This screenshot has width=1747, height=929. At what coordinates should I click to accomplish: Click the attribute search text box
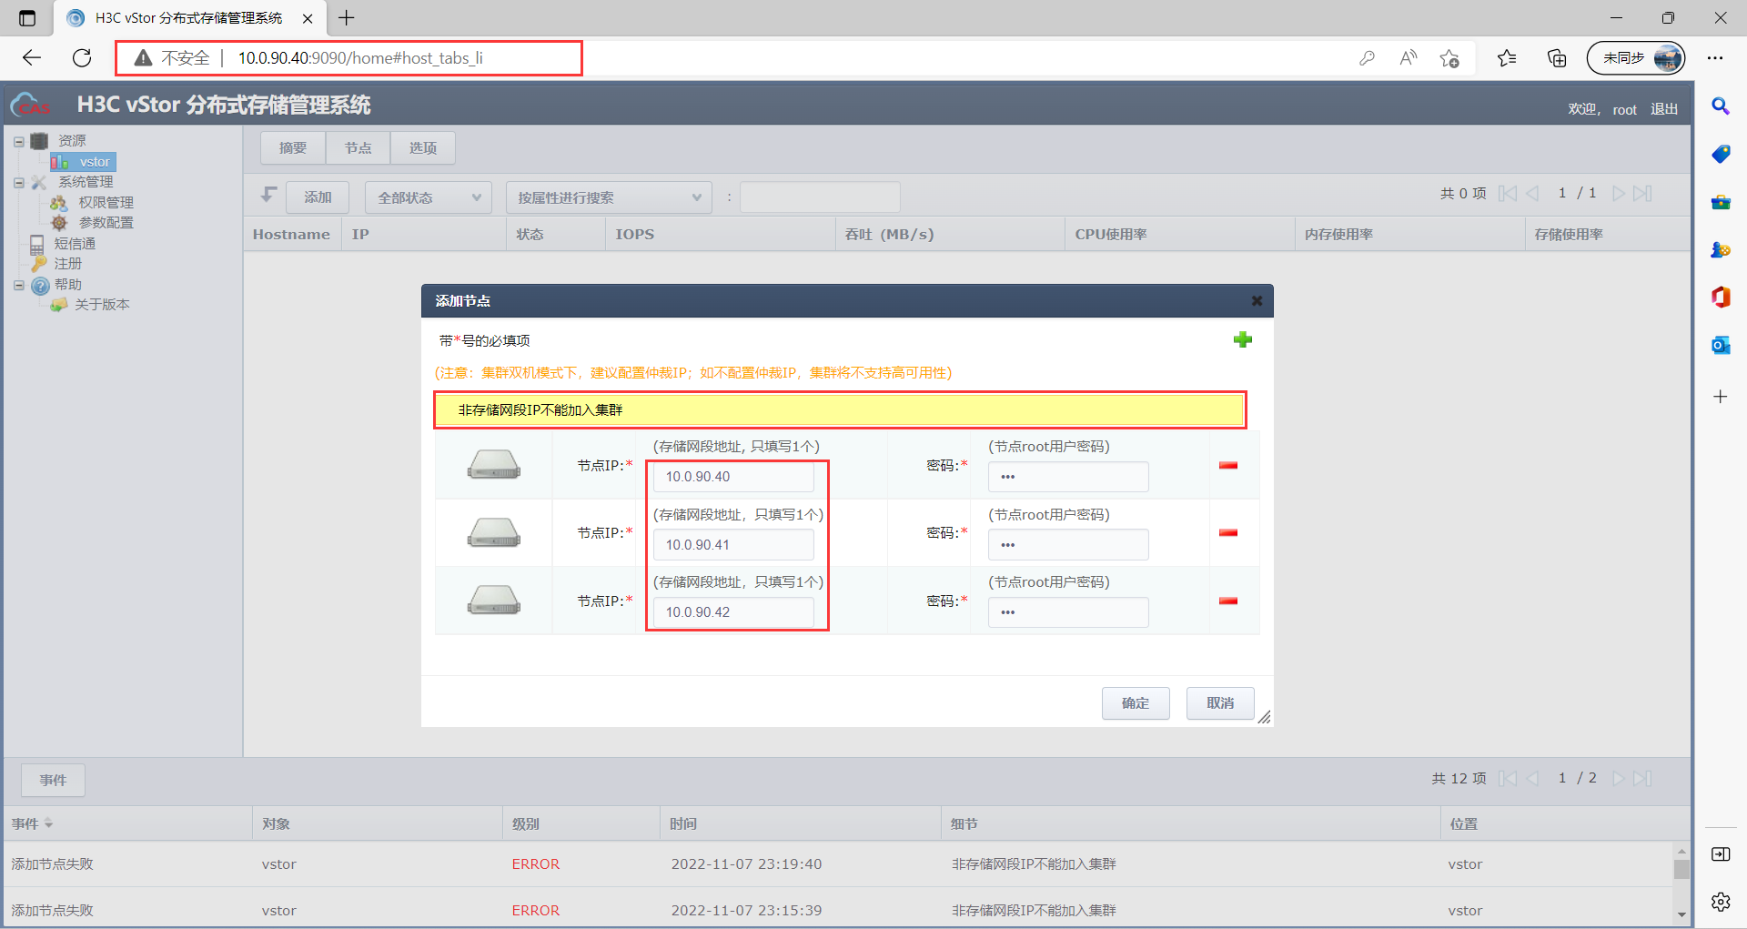tap(820, 197)
